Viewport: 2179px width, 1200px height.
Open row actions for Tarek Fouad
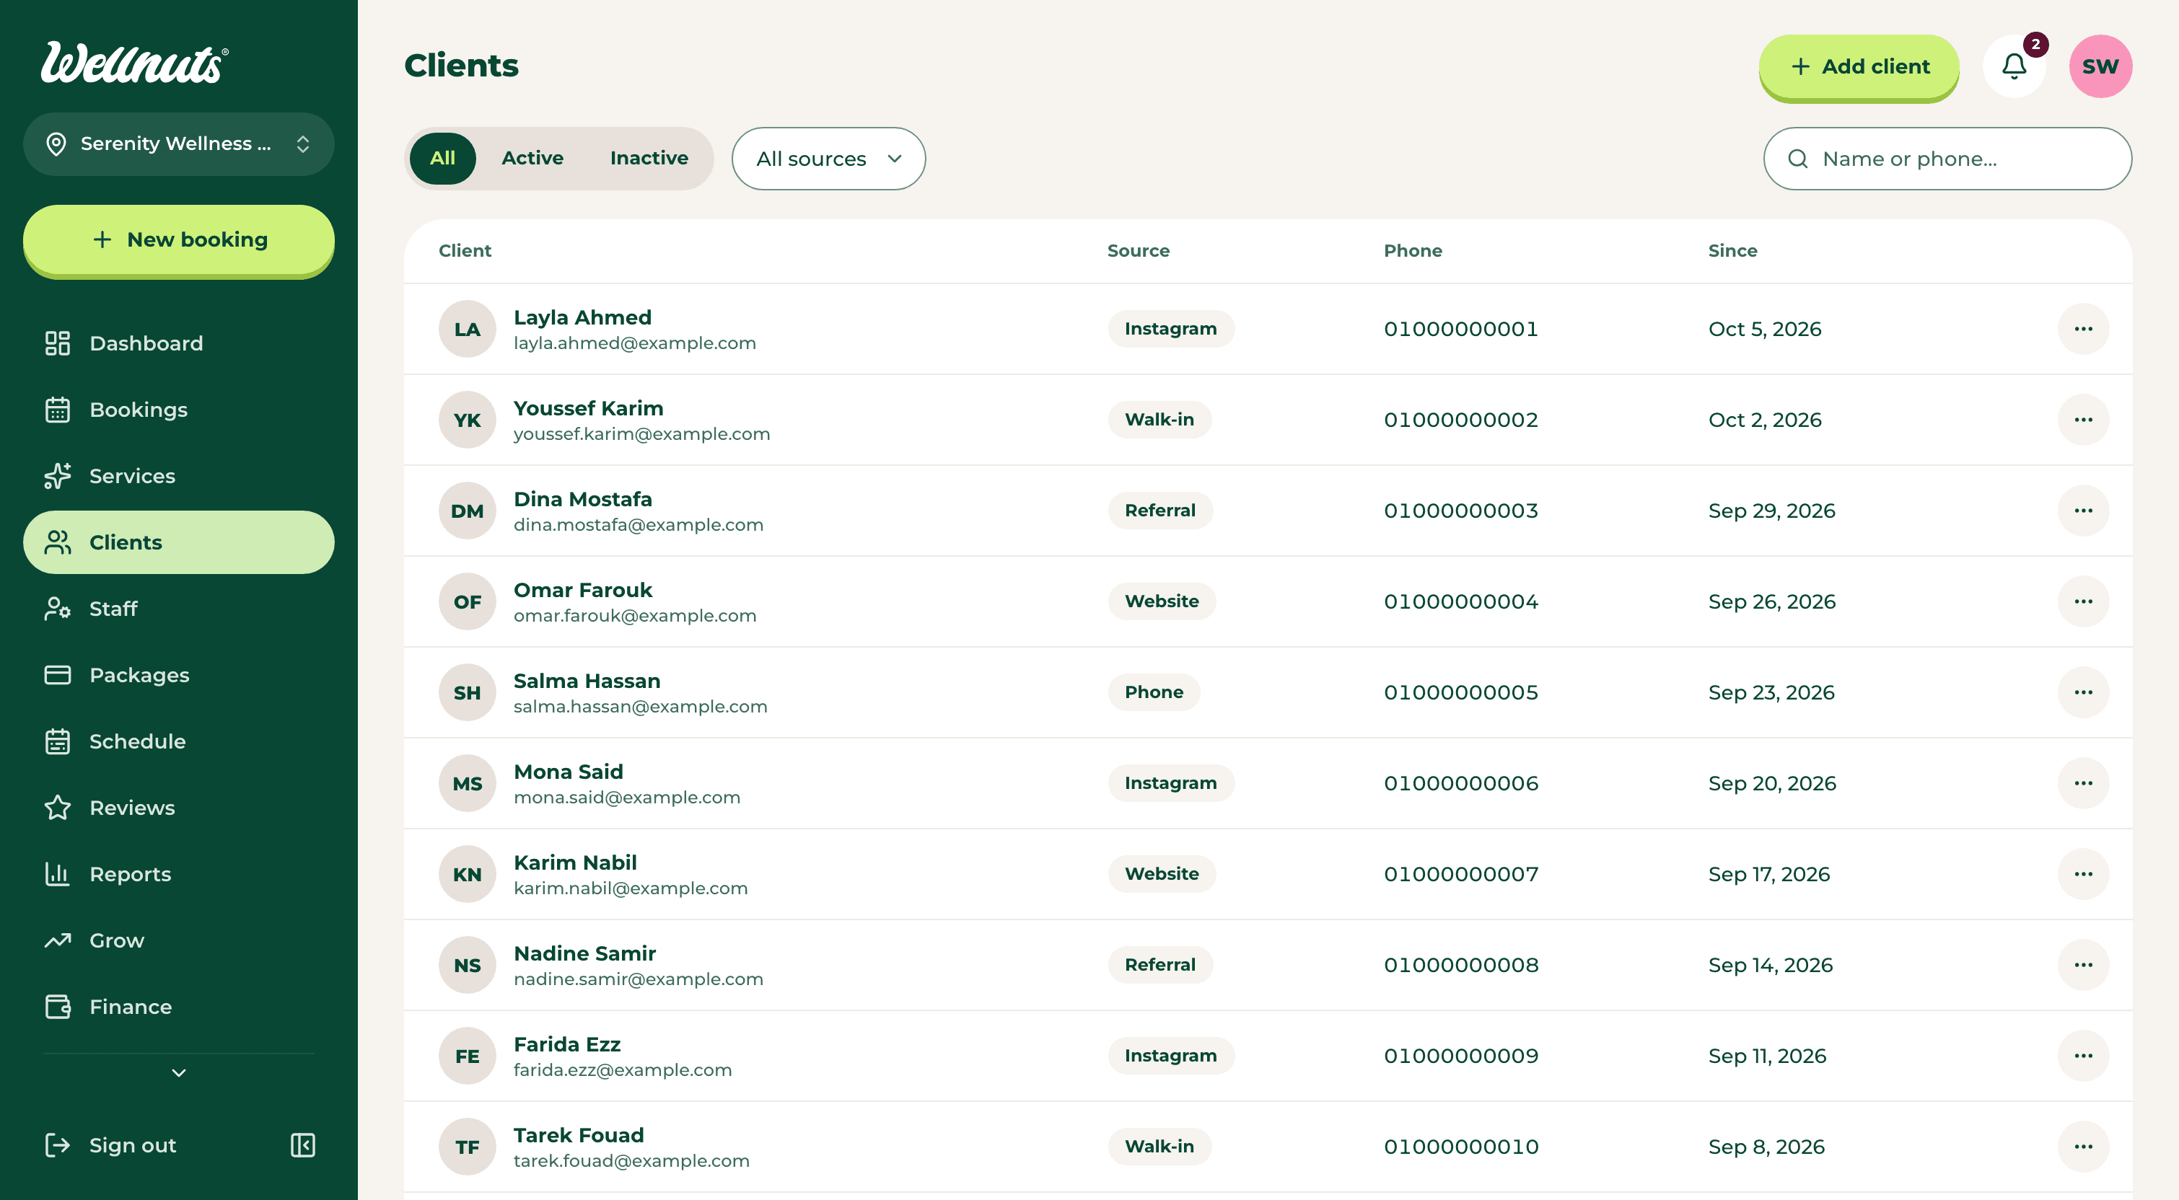tap(2084, 1147)
